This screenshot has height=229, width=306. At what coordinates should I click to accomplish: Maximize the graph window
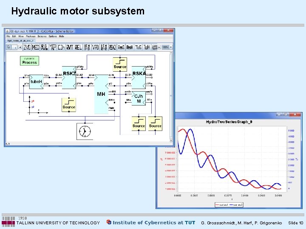[x=286, y=114]
